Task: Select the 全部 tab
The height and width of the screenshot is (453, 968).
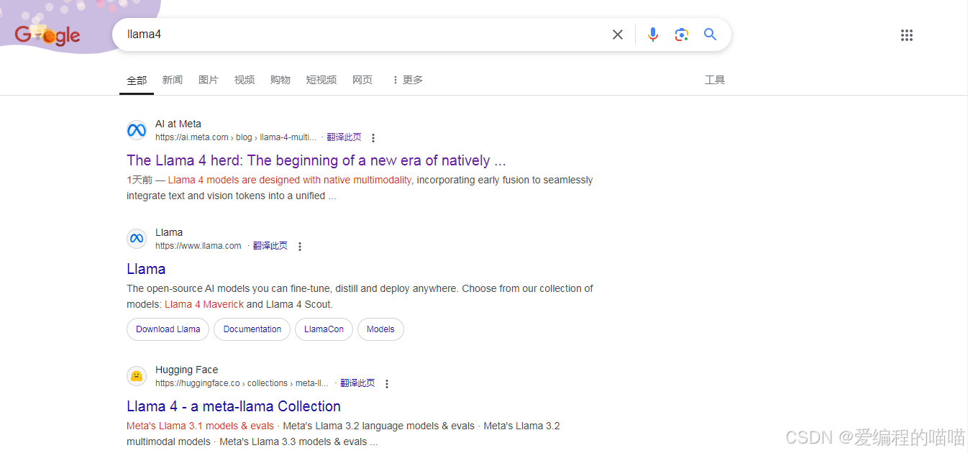Action: tap(137, 80)
